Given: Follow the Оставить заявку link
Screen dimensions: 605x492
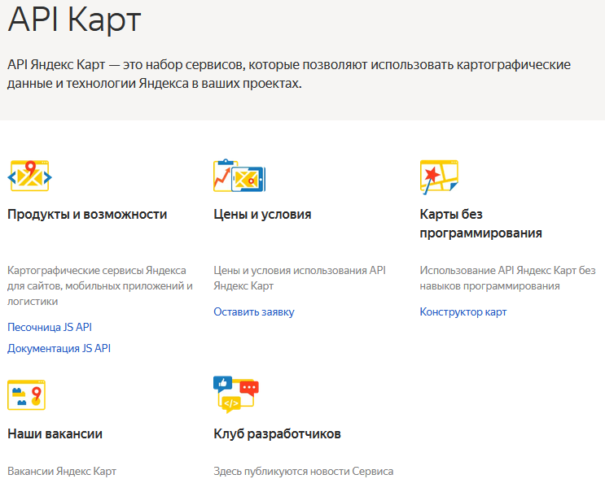Looking at the screenshot, I should [x=254, y=311].
